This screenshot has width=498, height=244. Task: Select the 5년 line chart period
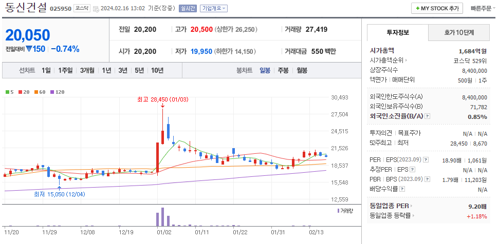(x=139, y=70)
